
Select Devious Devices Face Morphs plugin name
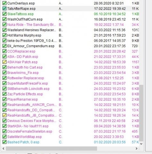click(32, 121)
